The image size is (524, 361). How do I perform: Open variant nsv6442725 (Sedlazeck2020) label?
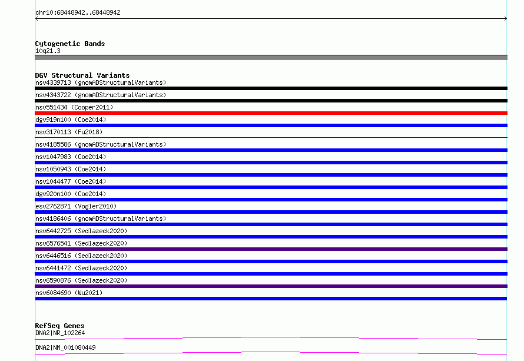click(x=81, y=231)
